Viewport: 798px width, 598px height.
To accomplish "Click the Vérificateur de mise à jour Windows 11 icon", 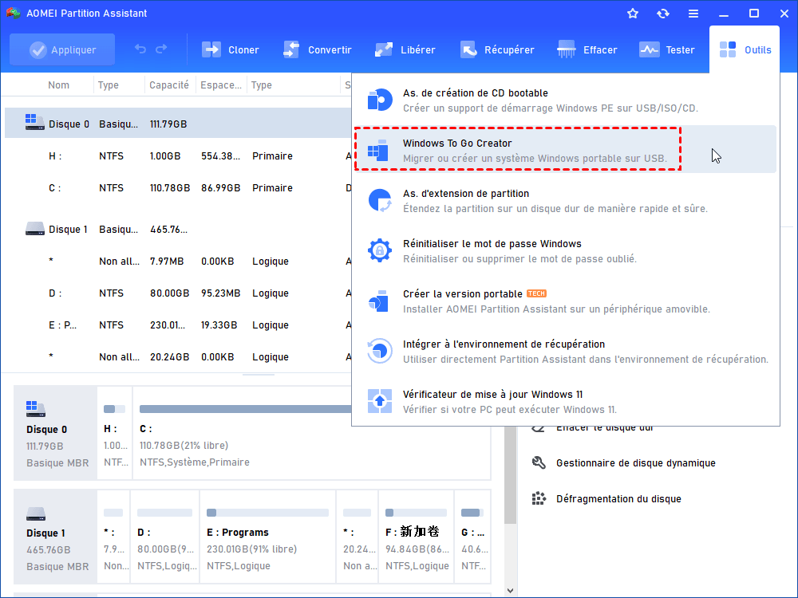I will pos(380,401).
